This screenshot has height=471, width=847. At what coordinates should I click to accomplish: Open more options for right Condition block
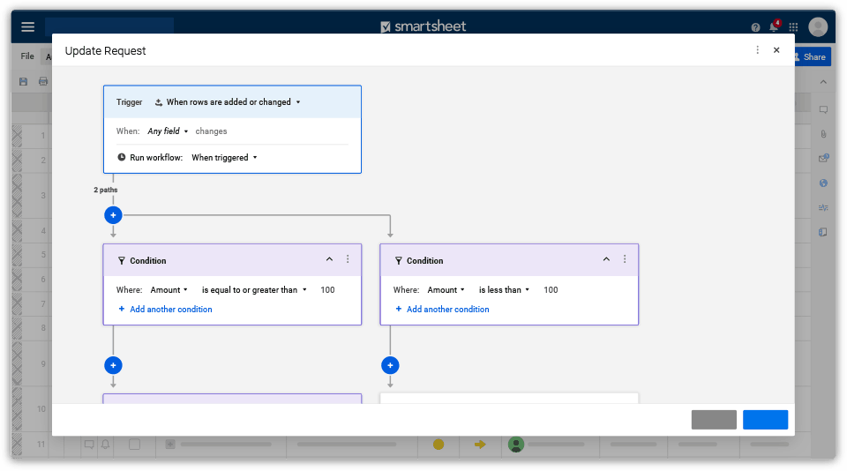[625, 260]
